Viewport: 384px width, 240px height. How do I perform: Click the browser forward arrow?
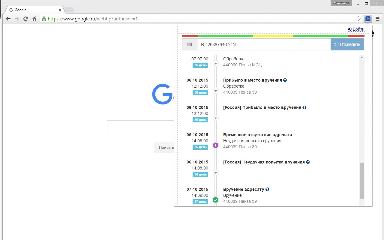17,19
